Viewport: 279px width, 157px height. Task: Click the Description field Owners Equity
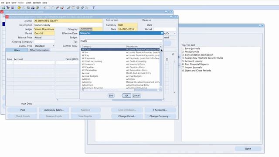coord(68,25)
